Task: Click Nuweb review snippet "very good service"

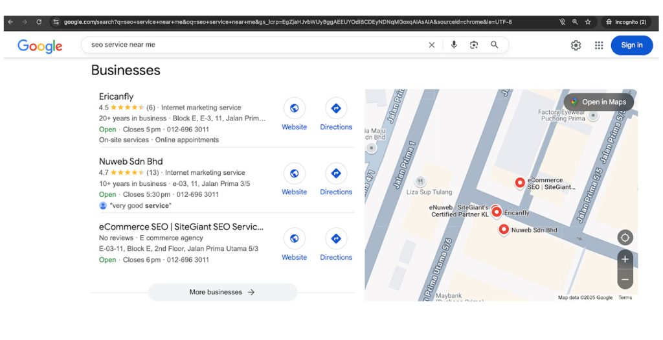Action: [x=140, y=206]
